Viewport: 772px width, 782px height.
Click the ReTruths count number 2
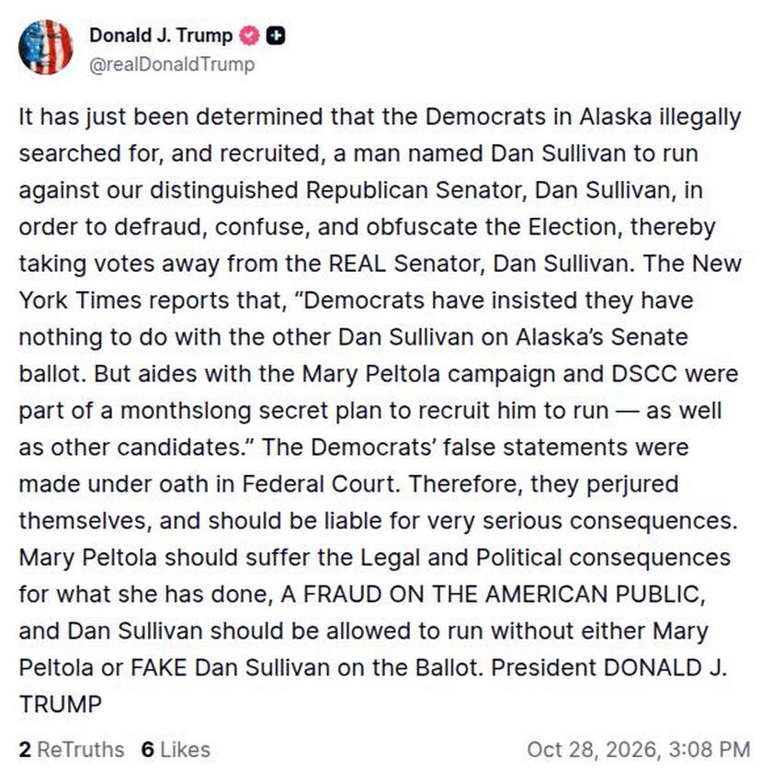coord(25,750)
